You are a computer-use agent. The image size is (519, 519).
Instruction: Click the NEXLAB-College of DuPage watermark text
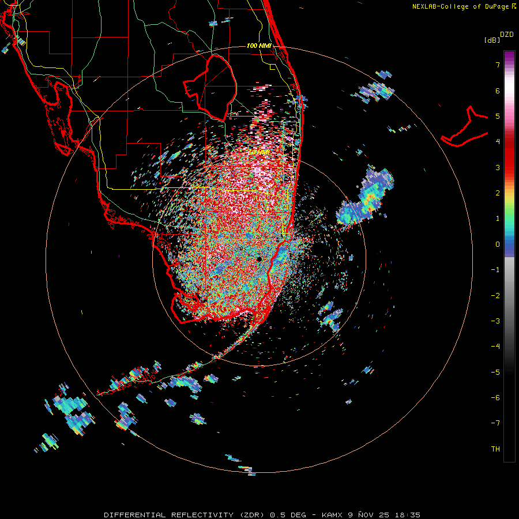pos(461,6)
